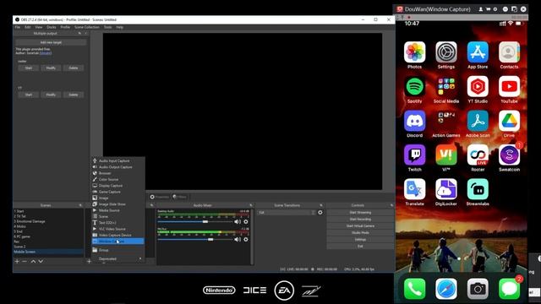Click Start for first output target
Screen dimensions: 541x304
(28, 68)
